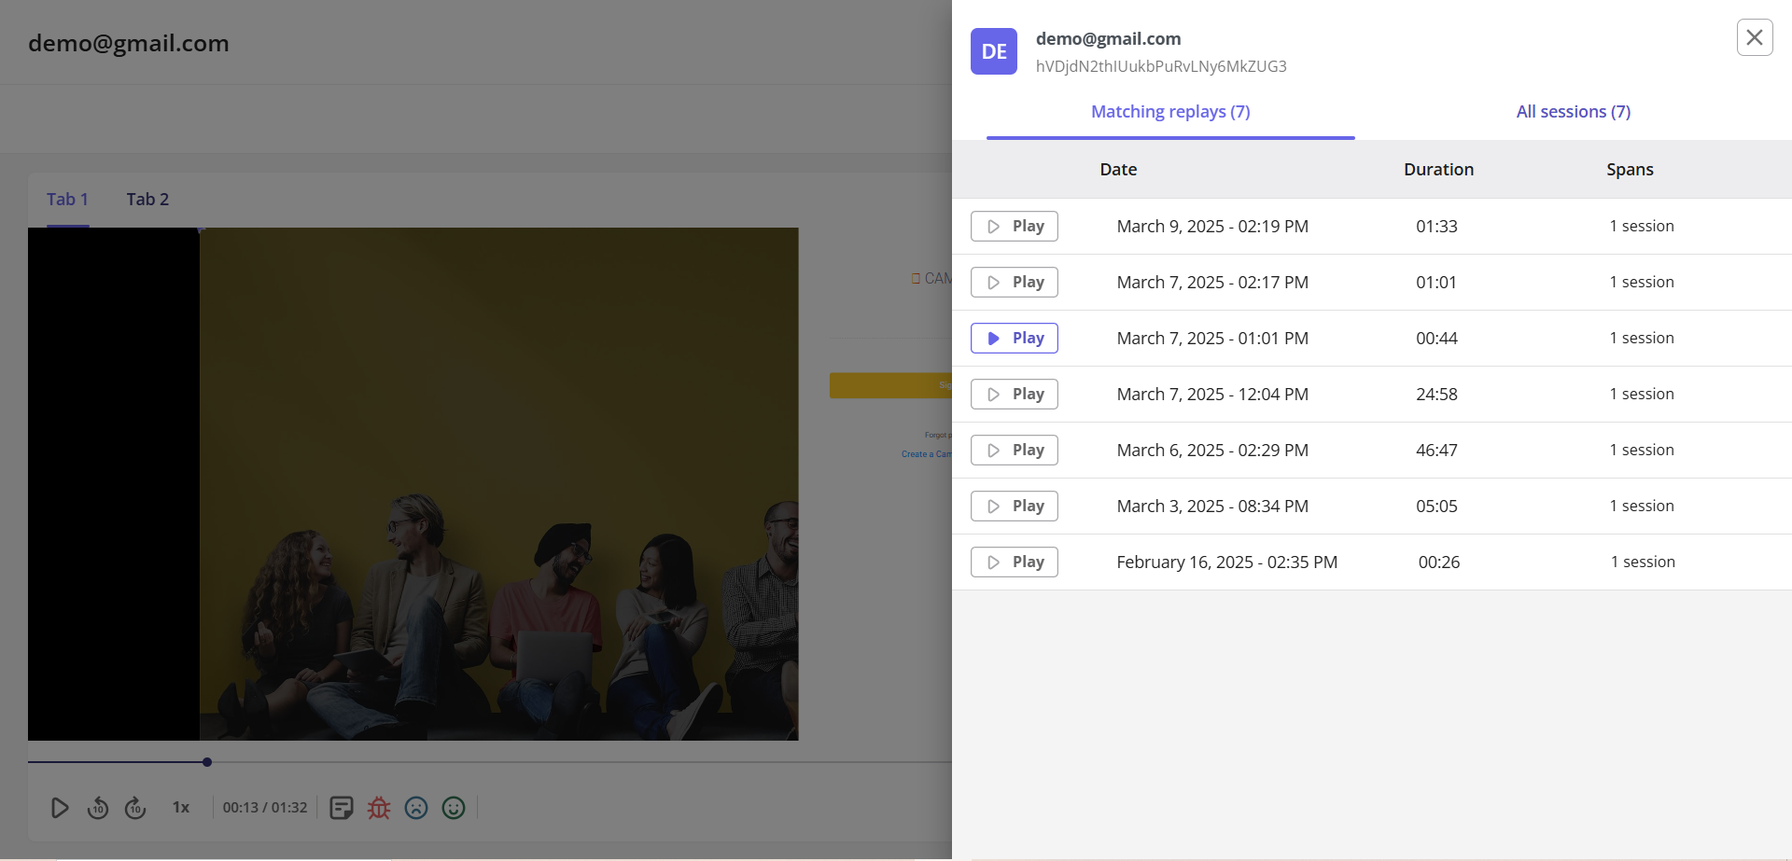This screenshot has height=861, width=1792.
Task: Click the DE user avatar
Action: 993,51
